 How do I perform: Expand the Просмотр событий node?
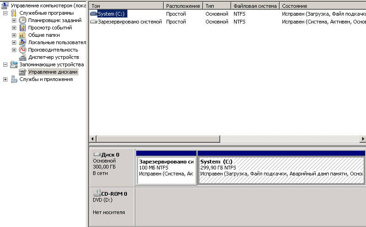(14, 28)
